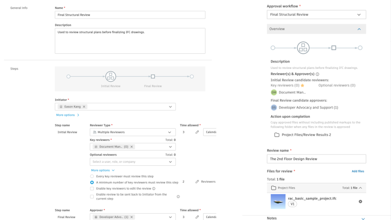
Task: Select 'Every key reviewer must review this step'
Action: click(x=92, y=176)
